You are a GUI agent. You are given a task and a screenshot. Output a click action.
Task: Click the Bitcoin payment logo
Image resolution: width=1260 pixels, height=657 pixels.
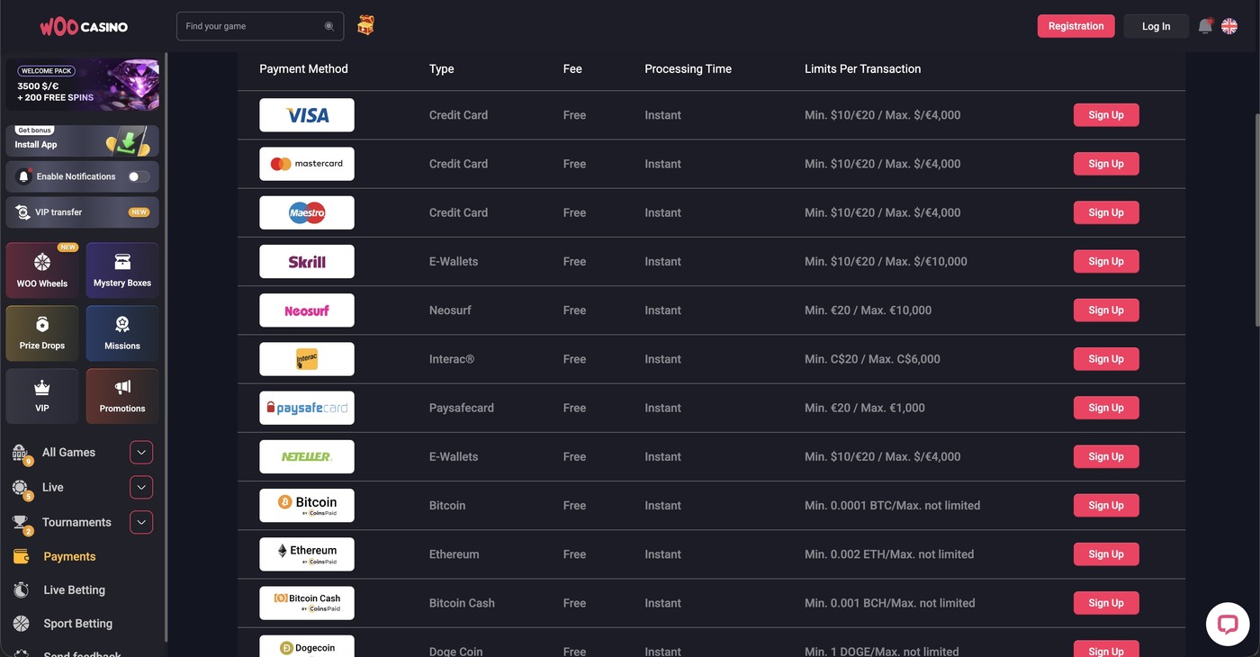pos(307,506)
